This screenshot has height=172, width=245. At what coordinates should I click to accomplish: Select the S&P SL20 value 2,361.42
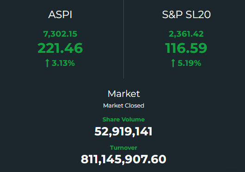pos(186,34)
